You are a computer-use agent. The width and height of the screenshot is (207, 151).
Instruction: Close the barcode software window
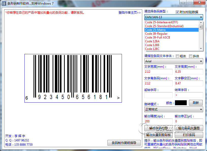pos(199,2)
